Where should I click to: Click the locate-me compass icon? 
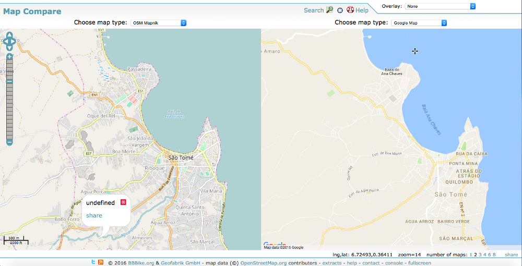[340, 10]
